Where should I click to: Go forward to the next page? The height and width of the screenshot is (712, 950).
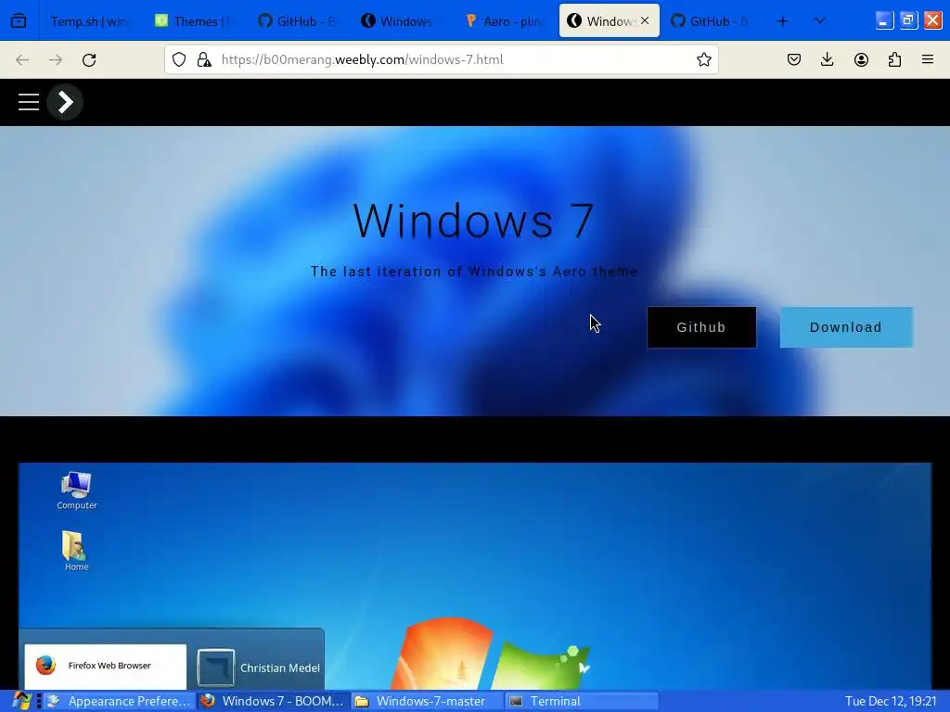coord(56,59)
